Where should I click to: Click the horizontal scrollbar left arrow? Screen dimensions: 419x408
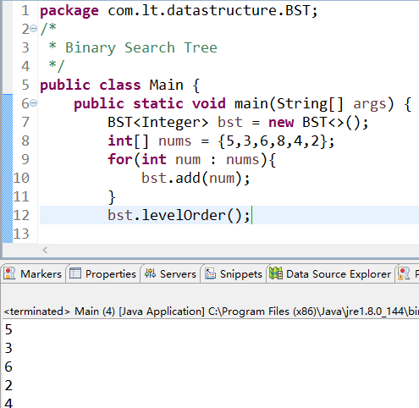coord(45,250)
